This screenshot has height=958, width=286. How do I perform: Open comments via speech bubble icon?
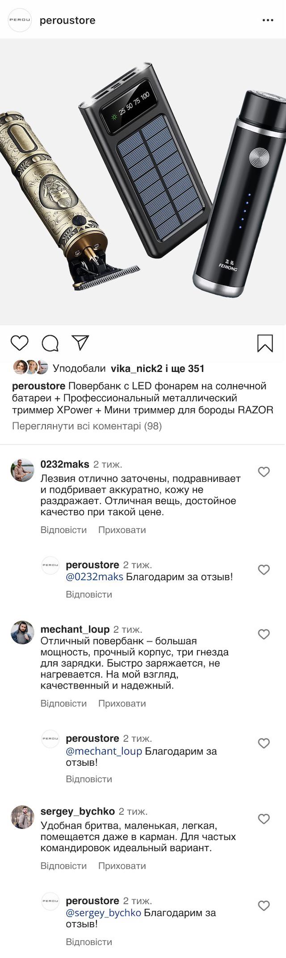[50, 343]
